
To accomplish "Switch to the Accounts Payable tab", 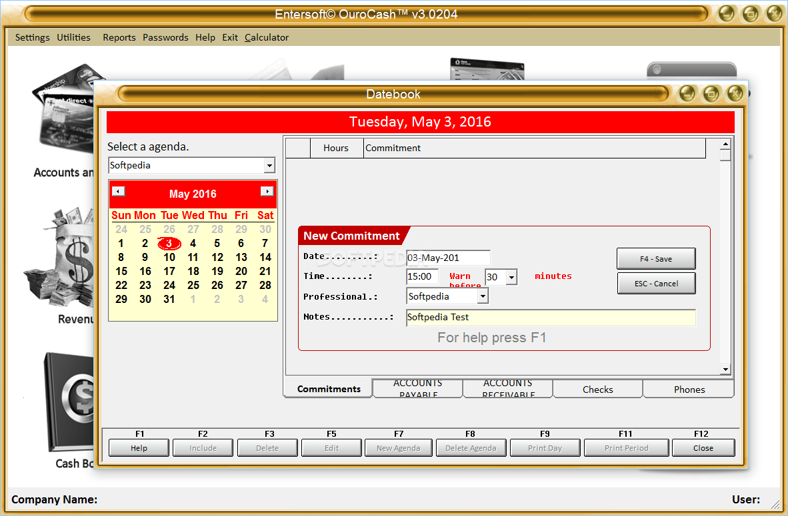I will click(417, 389).
